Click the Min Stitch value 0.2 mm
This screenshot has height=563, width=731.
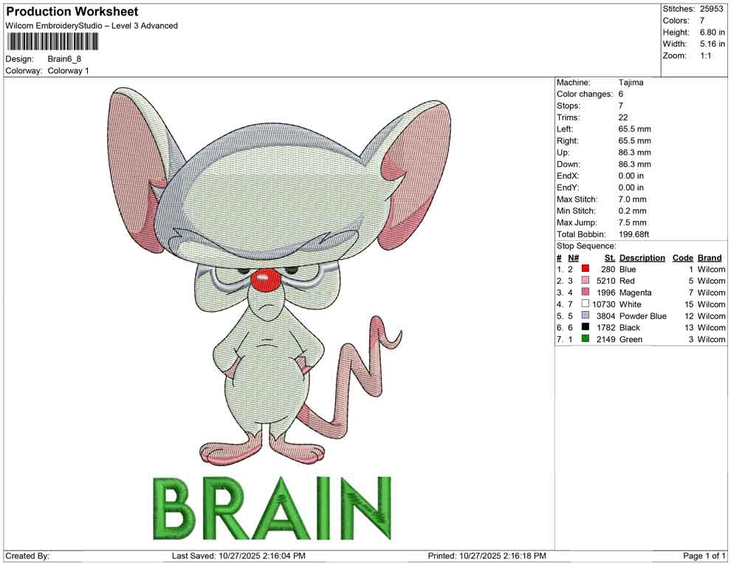[632, 211]
